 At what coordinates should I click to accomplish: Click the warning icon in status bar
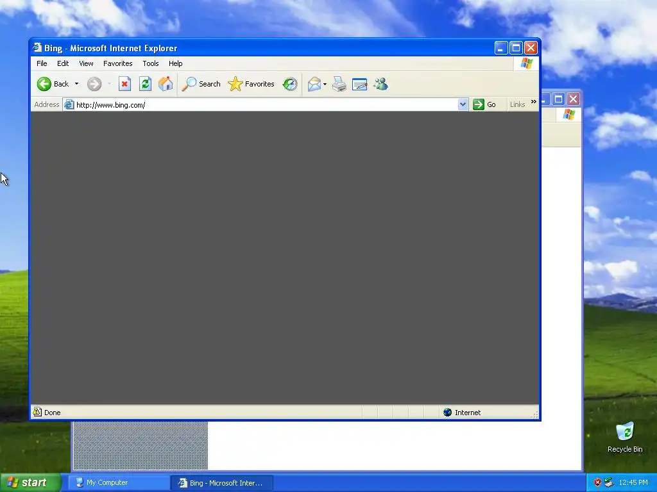pos(37,412)
